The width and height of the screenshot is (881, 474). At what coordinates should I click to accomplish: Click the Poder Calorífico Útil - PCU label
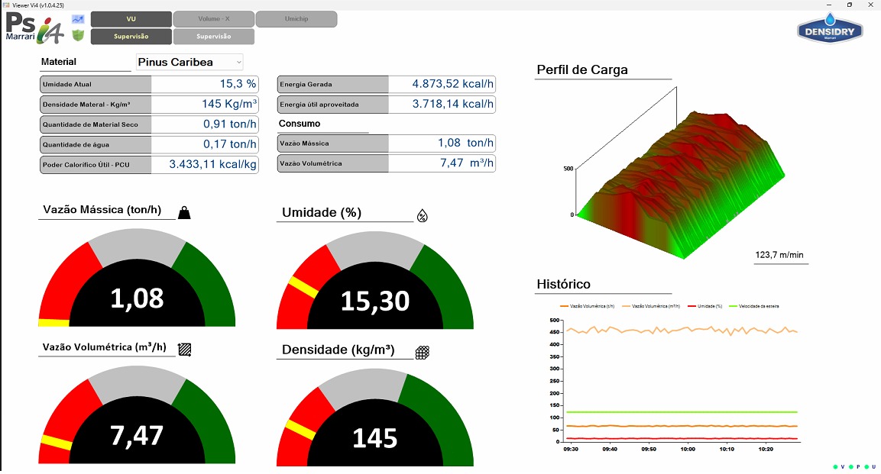point(86,165)
